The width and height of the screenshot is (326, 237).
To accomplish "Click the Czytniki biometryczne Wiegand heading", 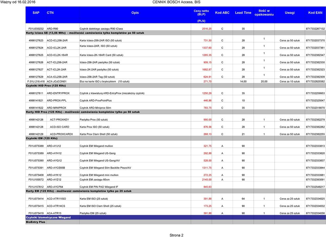I will (48, 217).
